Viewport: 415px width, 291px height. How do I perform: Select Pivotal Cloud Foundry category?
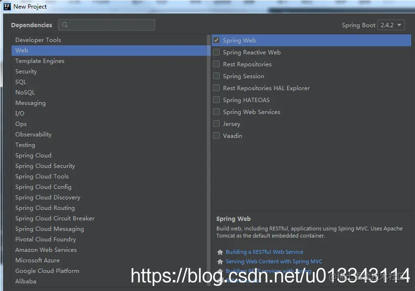point(109,239)
